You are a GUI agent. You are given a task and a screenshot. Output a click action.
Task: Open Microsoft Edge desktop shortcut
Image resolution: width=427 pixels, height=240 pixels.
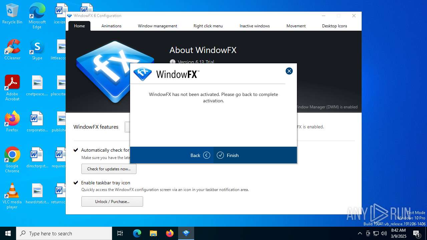[x=37, y=16]
